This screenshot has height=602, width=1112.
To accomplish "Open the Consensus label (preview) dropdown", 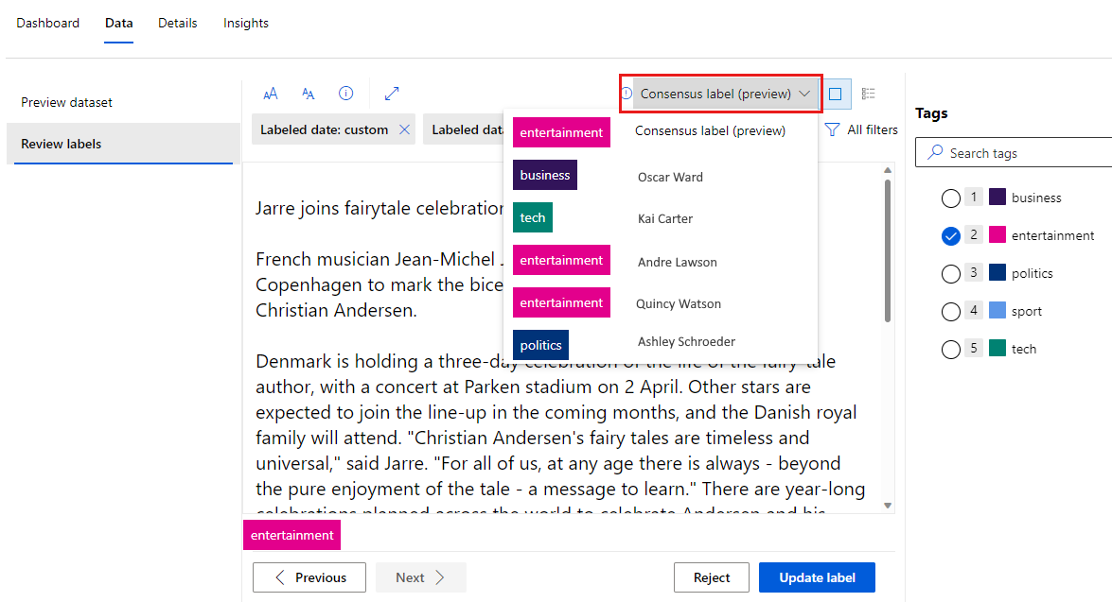I will click(726, 94).
